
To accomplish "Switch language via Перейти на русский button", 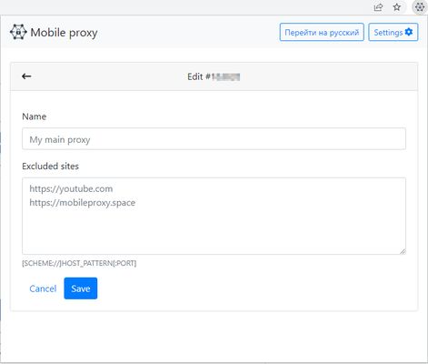I will [322, 32].
